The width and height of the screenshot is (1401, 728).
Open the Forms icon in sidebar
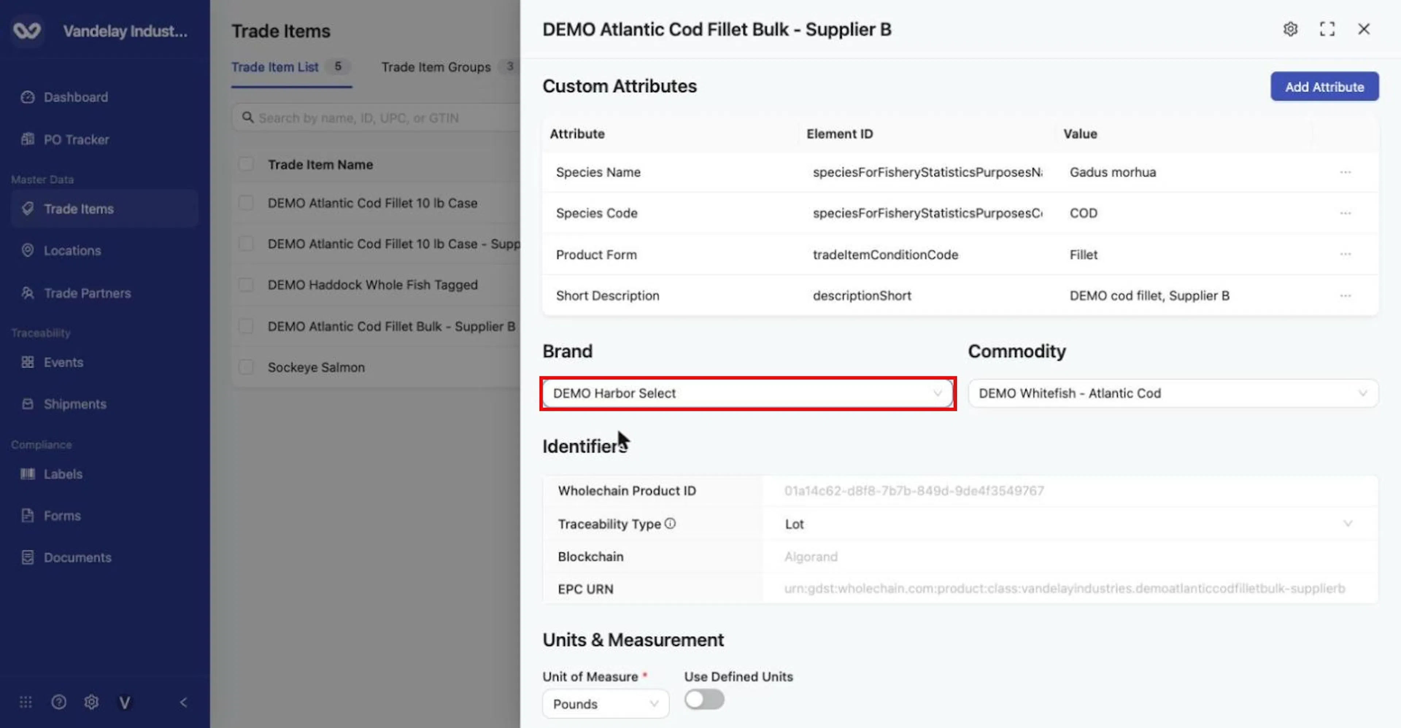coord(27,515)
